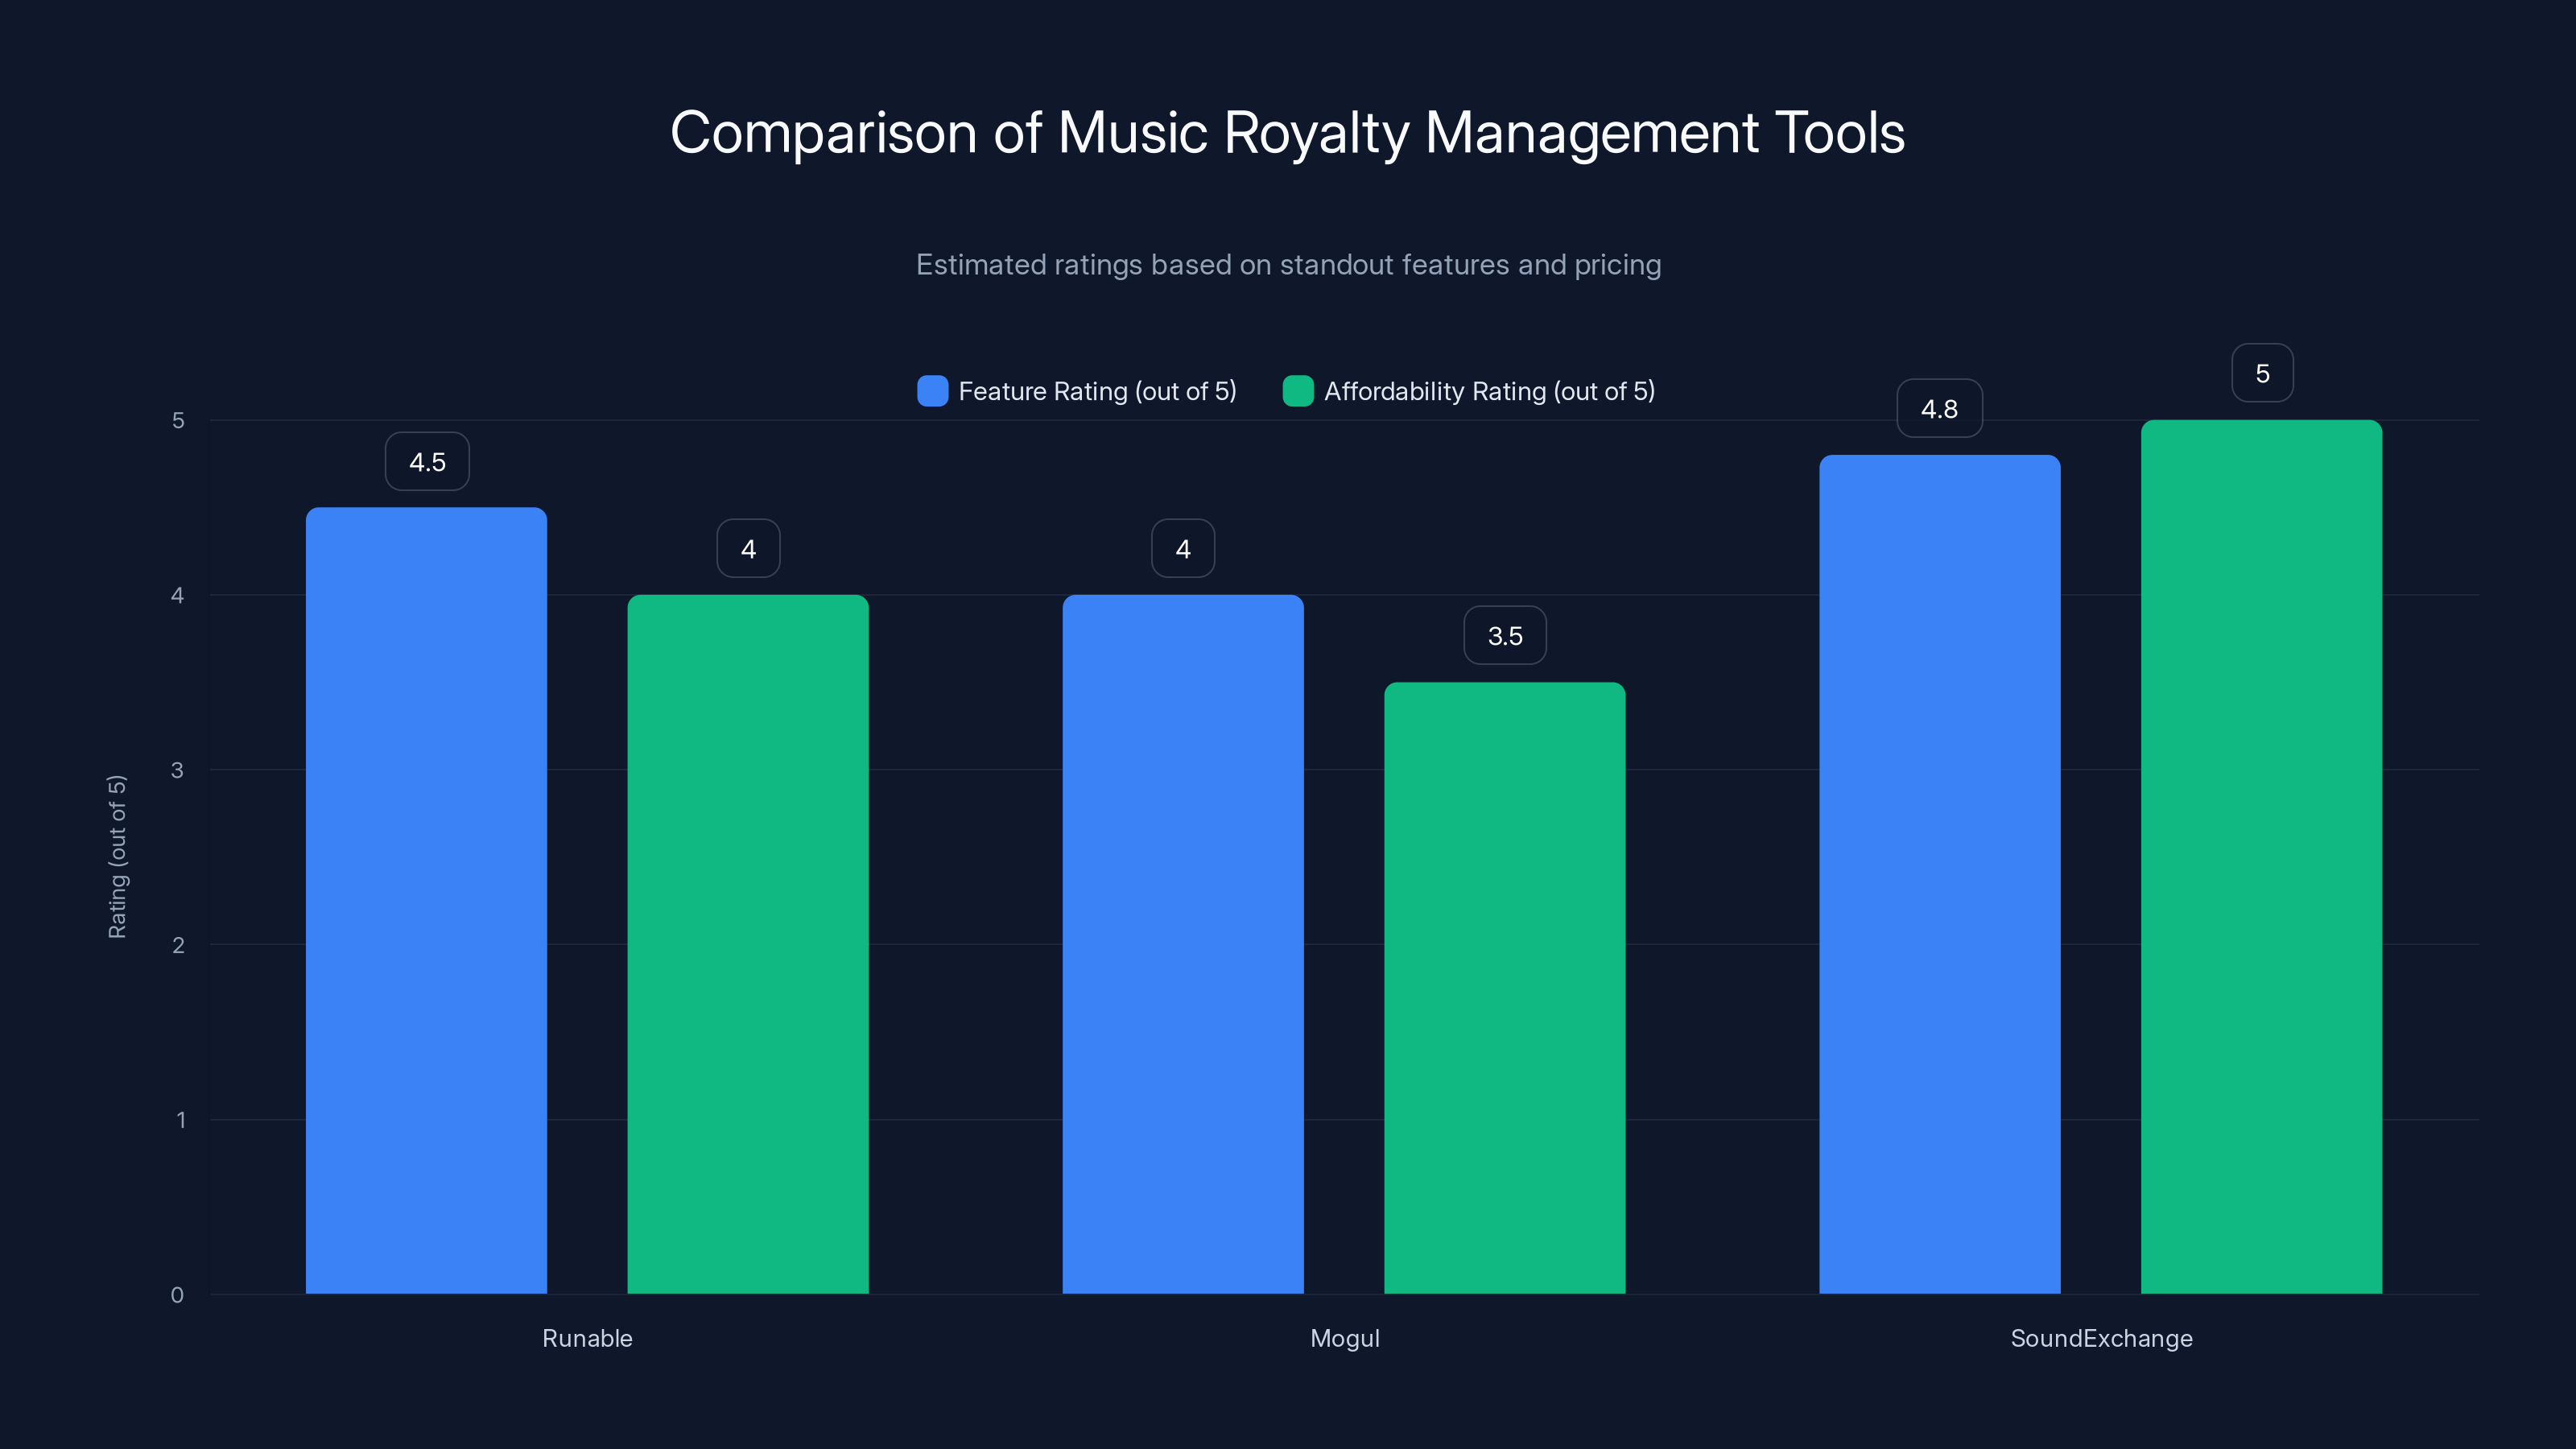Click the green Affordability Rating legend swatch
Viewport: 2576px width, 1449px height.
pos(1298,391)
